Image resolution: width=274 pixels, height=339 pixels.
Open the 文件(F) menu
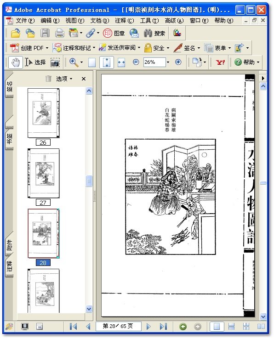(25, 21)
